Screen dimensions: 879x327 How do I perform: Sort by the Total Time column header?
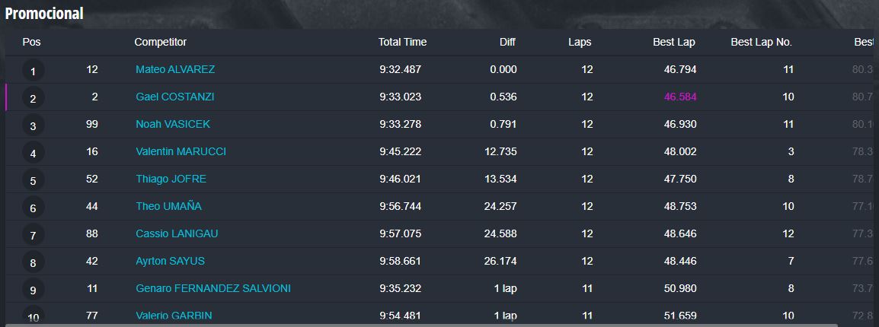(x=402, y=42)
